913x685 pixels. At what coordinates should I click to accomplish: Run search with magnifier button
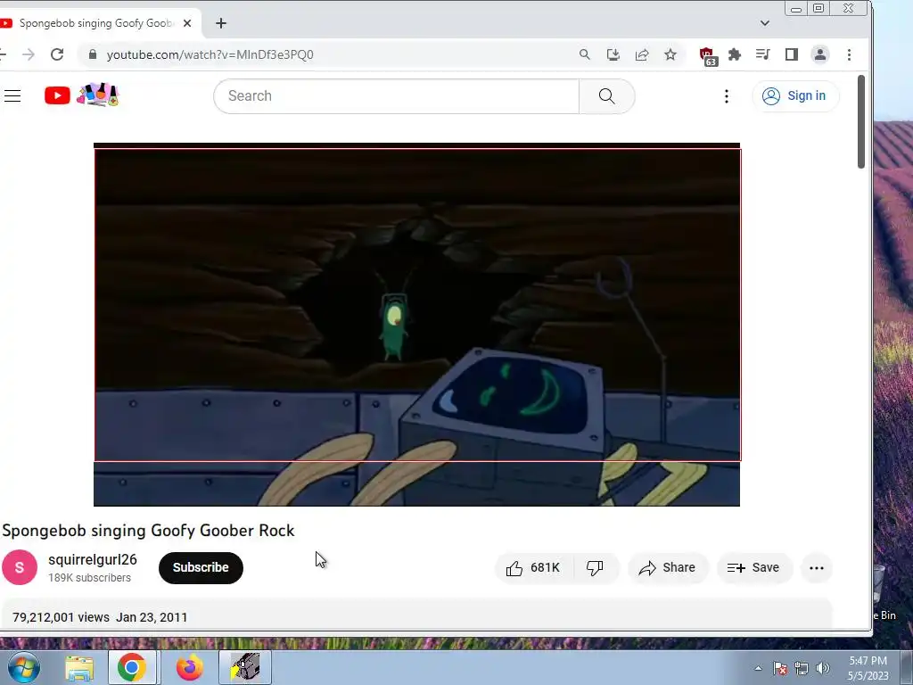coord(606,96)
